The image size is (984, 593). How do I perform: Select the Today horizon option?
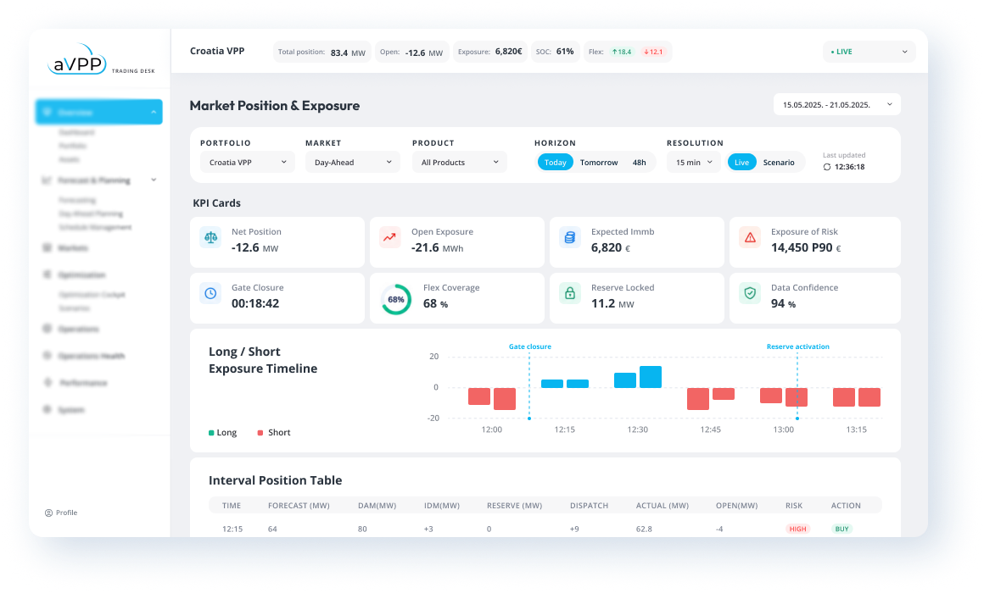[x=556, y=163]
